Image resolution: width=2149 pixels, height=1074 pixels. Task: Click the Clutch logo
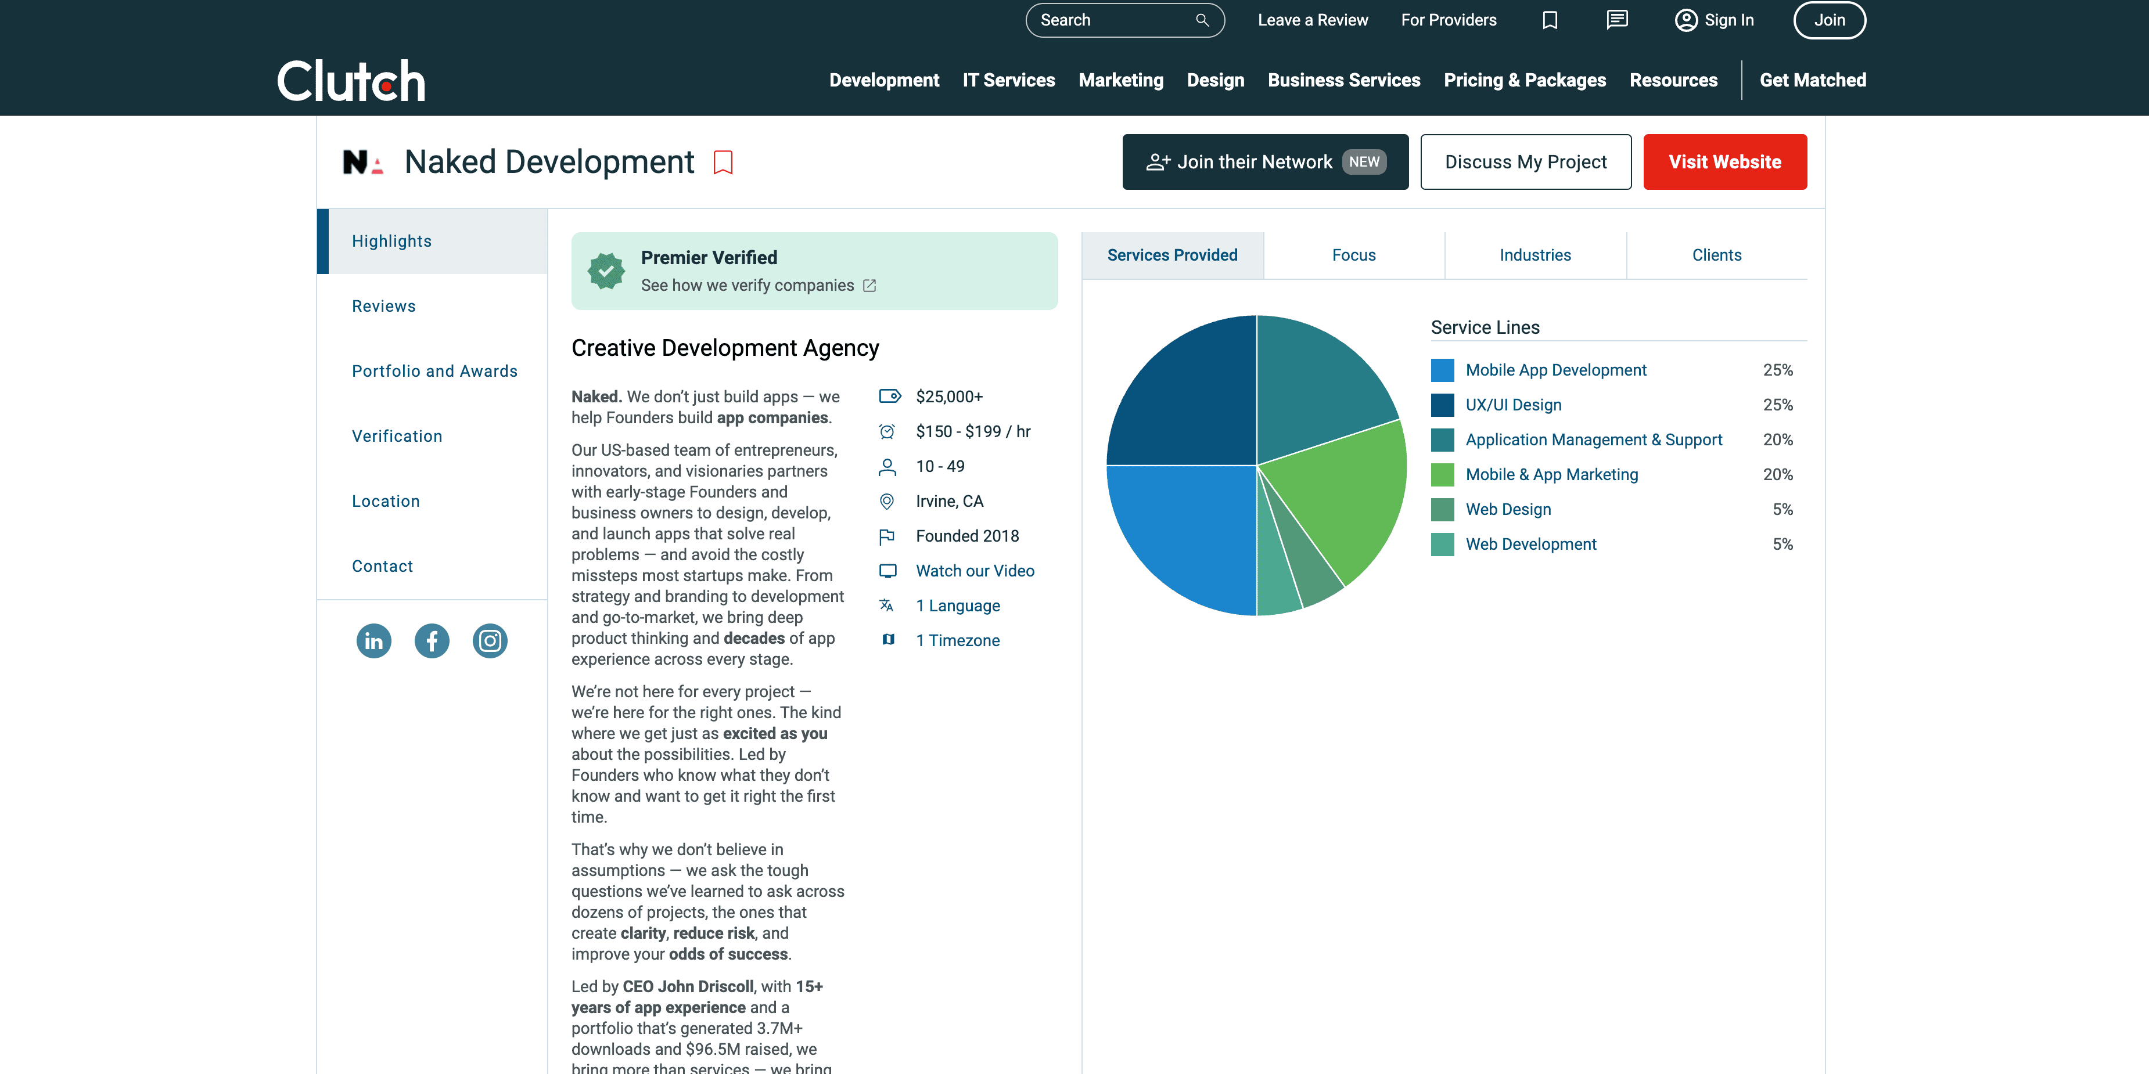coord(350,81)
